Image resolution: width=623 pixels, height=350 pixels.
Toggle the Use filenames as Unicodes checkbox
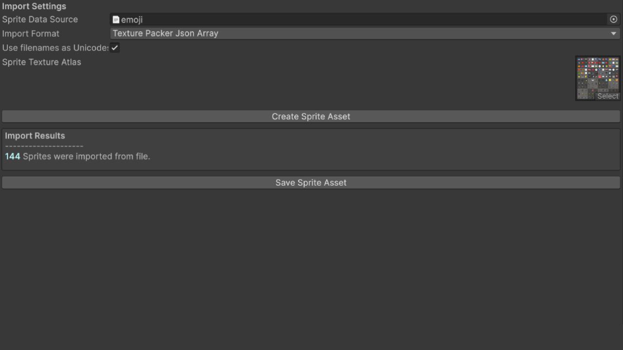[x=115, y=48]
